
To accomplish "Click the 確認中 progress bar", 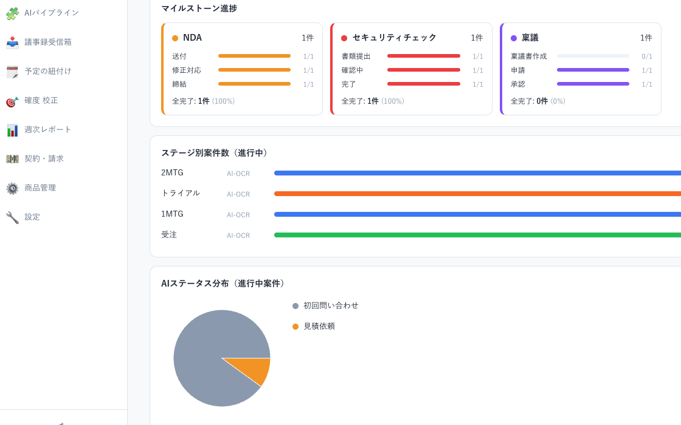I will pos(423,70).
